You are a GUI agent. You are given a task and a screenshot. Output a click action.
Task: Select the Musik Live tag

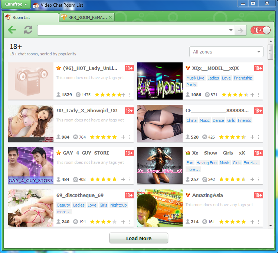point(195,78)
